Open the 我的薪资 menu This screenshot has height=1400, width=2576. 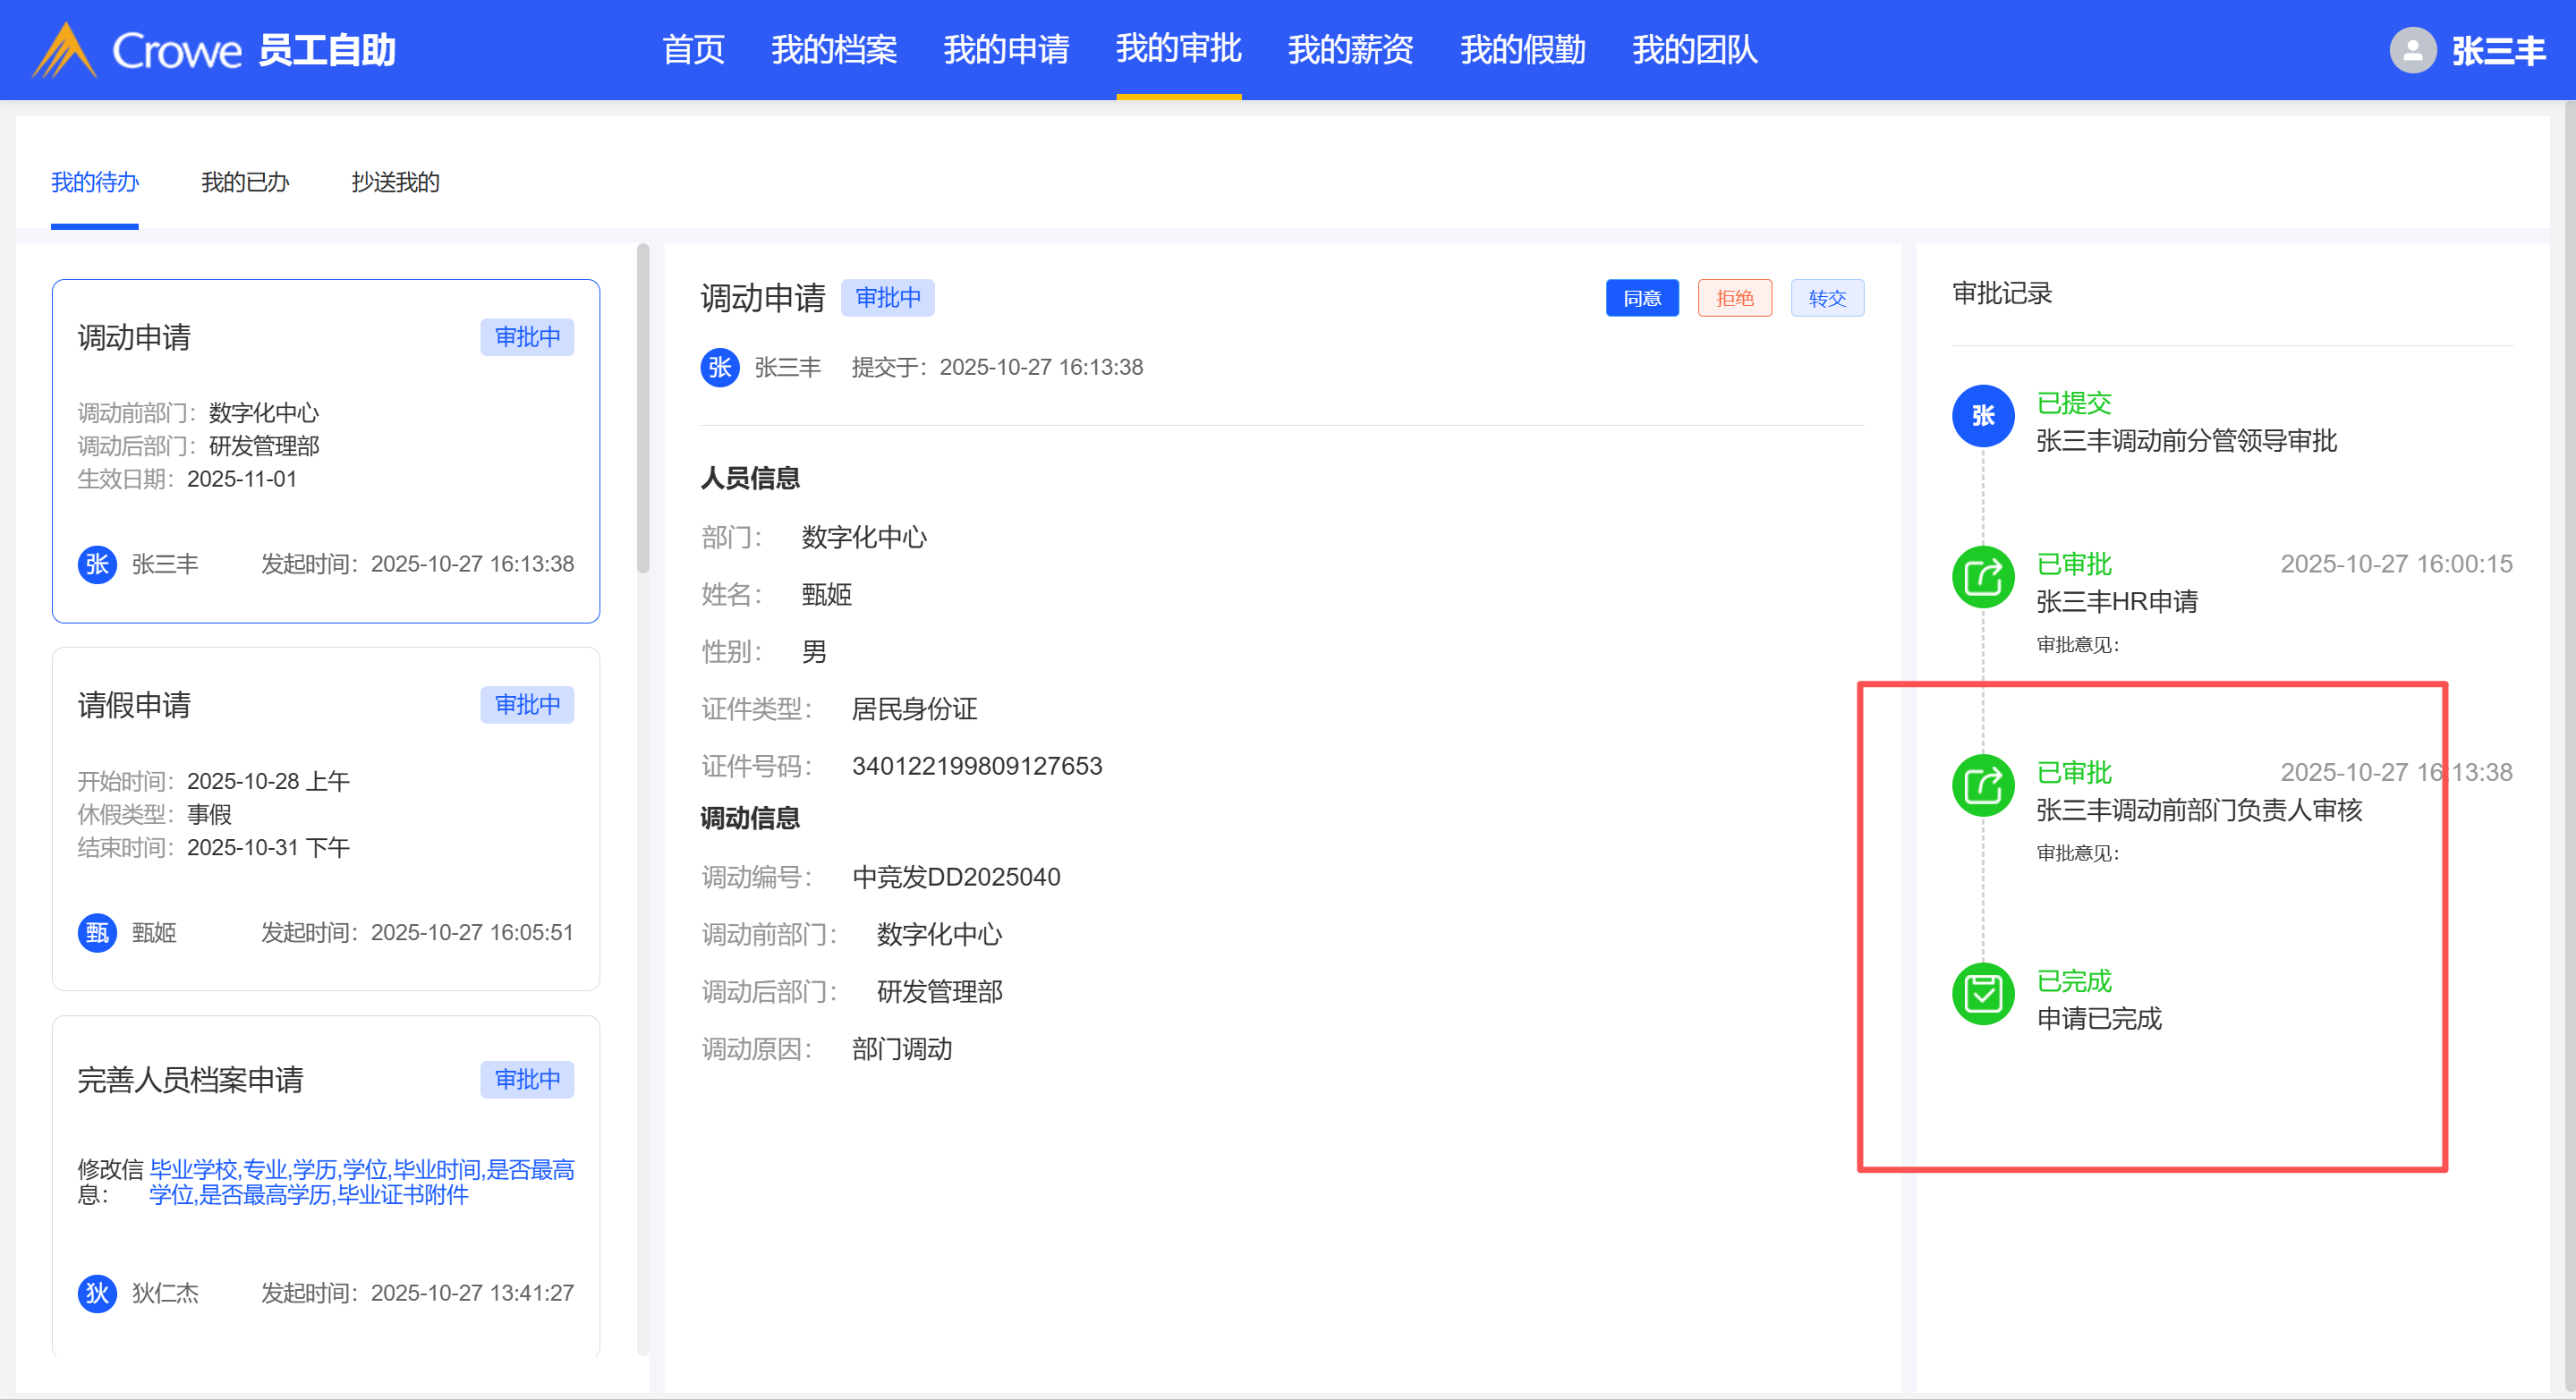pyautogui.click(x=1350, y=50)
